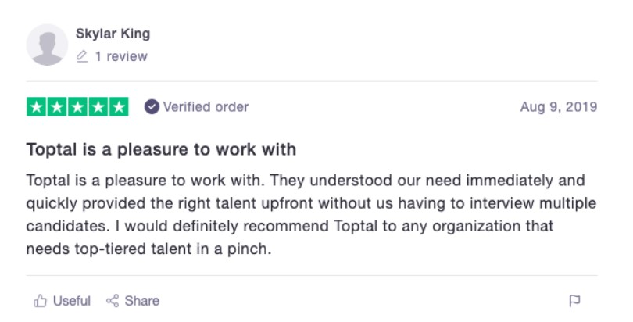The height and width of the screenshot is (322, 633).
Task: Click the second green star
Action: pos(57,107)
